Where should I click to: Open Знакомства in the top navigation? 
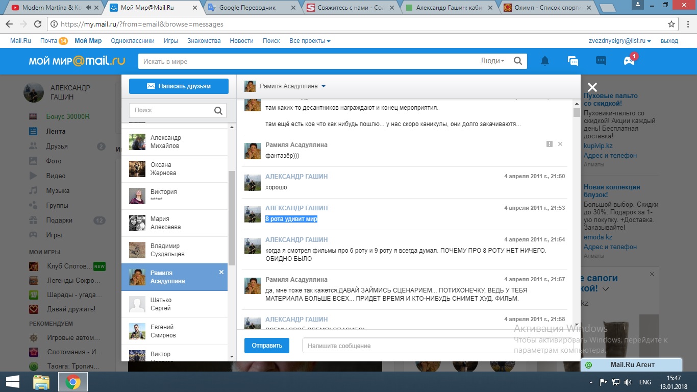(x=204, y=41)
